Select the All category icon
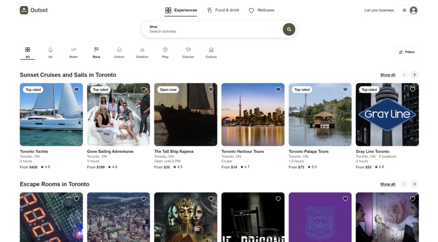 point(27,53)
